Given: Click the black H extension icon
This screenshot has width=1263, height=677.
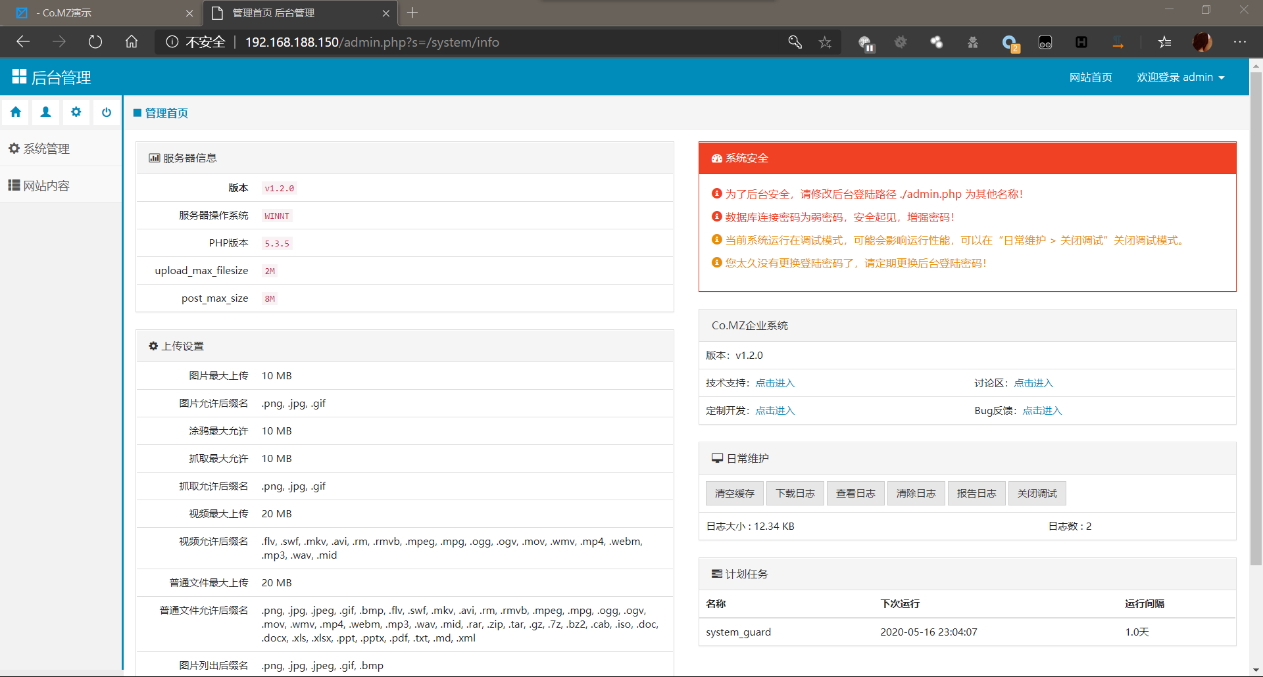Looking at the screenshot, I should pyautogui.click(x=1081, y=42).
